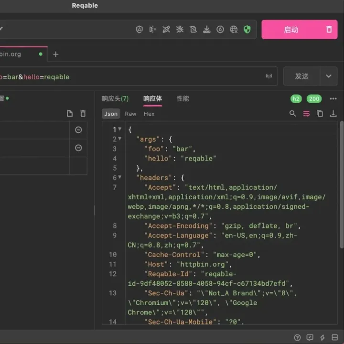344x344 pixels.
Task: Toggle the word wrap icon
Action: (x=306, y=114)
